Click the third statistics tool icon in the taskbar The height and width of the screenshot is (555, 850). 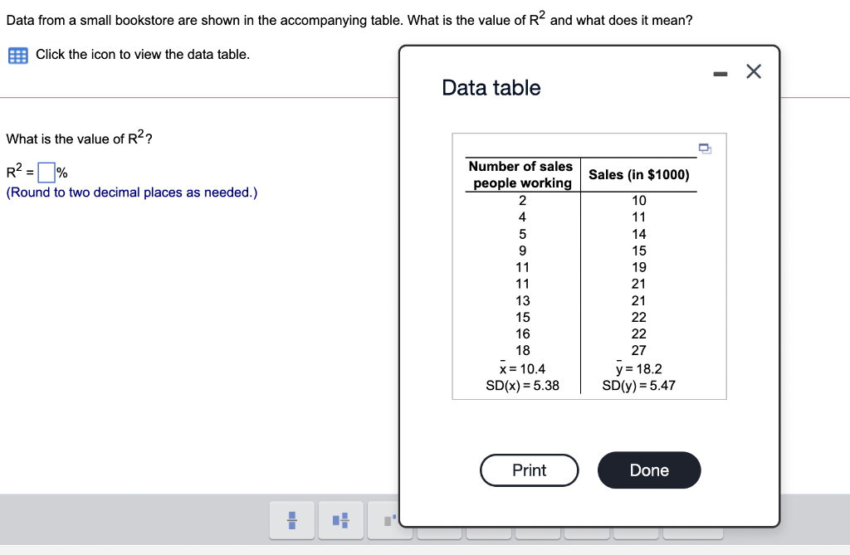pos(389,520)
